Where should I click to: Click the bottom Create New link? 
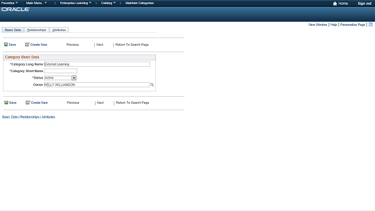[x=39, y=103]
